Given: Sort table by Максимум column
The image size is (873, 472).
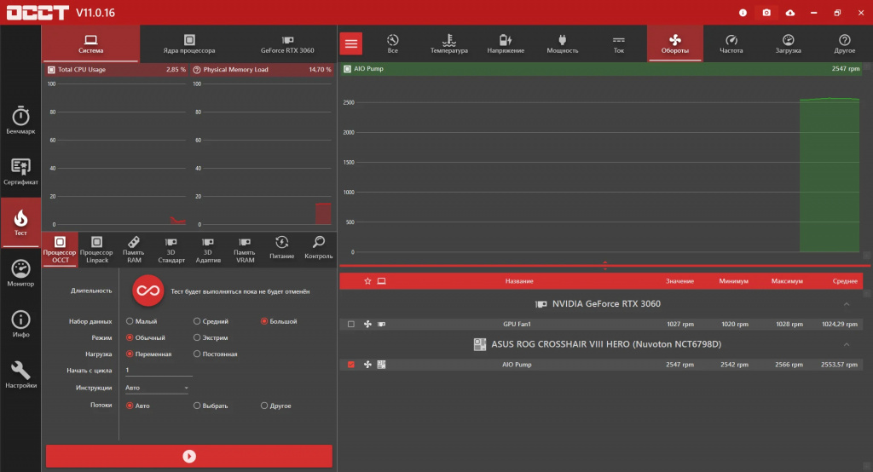Looking at the screenshot, I should pyautogui.click(x=787, y=281).
